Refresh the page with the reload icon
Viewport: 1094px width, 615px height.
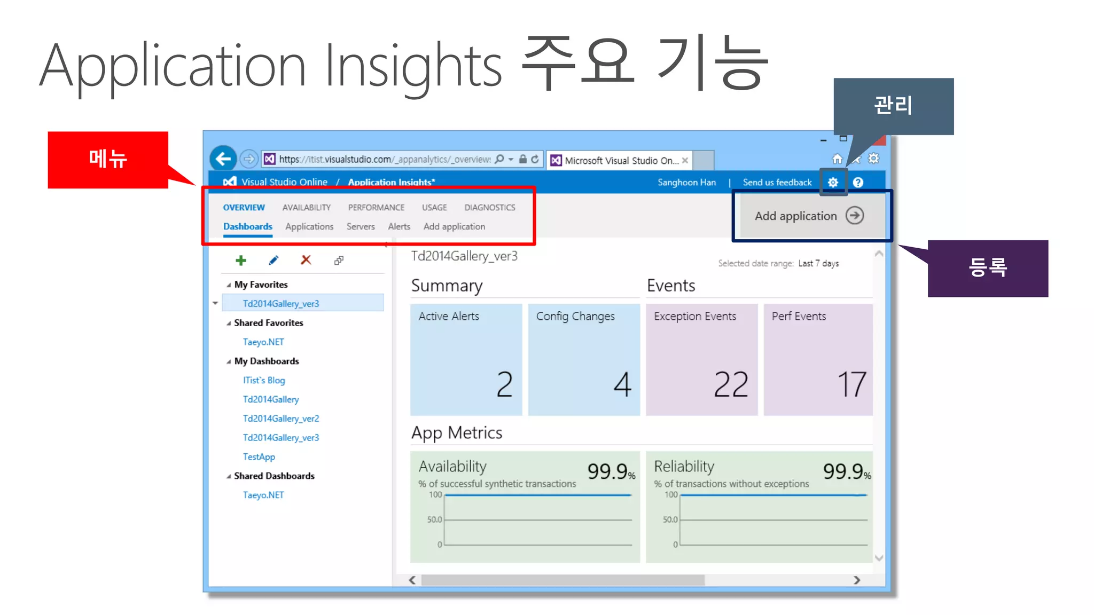tap(535, 159)
